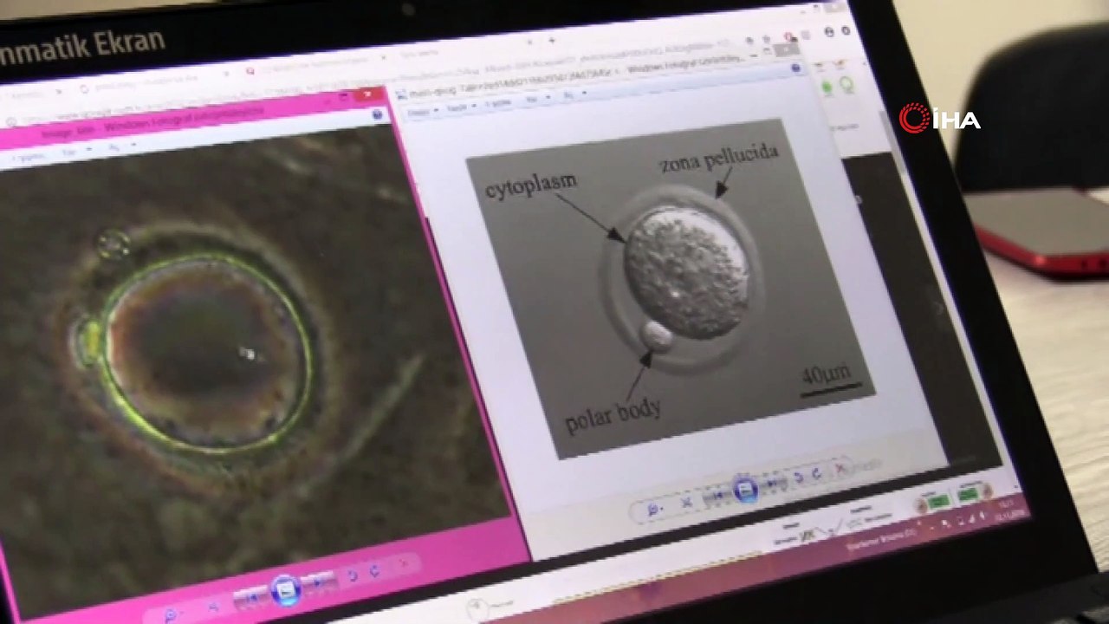Close the pink photo viewer window
The image size is (1109, 624).
[368, 94]
